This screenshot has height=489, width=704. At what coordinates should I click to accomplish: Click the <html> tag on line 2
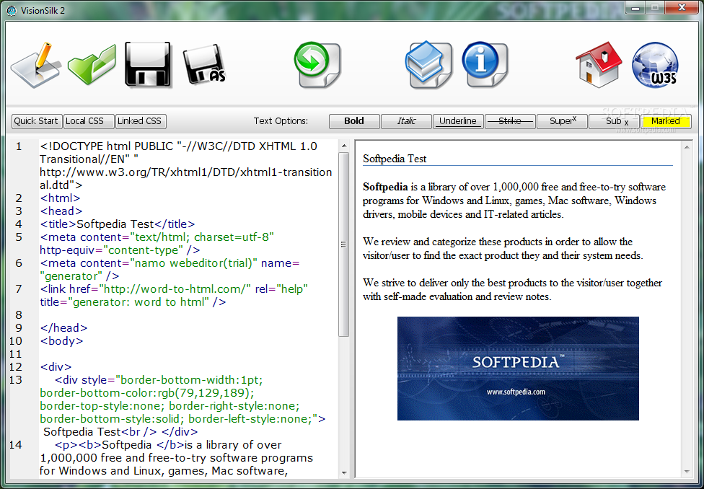click(x=60, y=198)
